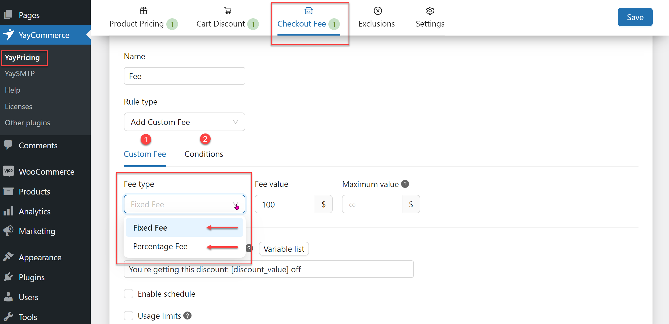Pick the Fixed Fee option
The height and width of the screenshot is (324, 669).
pyautogui.click(x=150, y=228)
